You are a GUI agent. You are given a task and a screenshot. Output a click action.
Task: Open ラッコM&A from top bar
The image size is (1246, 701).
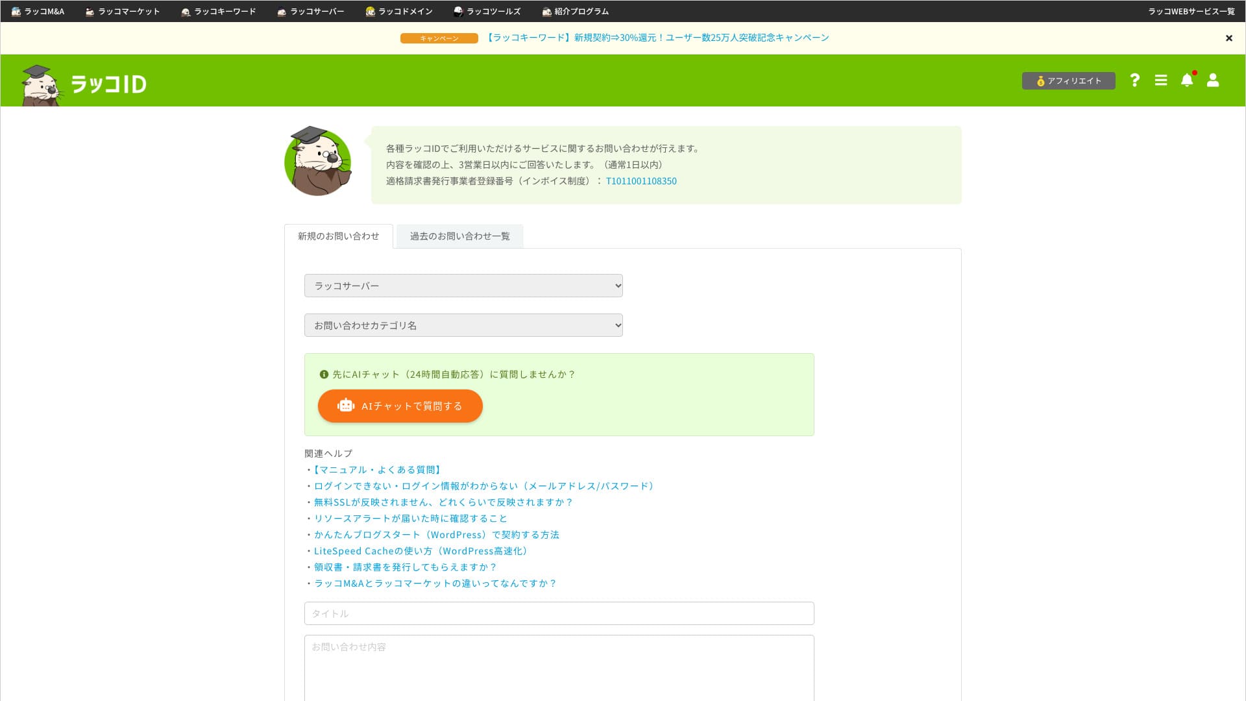38,11
